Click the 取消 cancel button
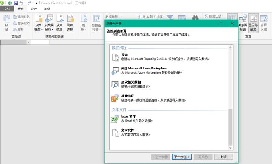The image size is (272, 164). (223, 157)
